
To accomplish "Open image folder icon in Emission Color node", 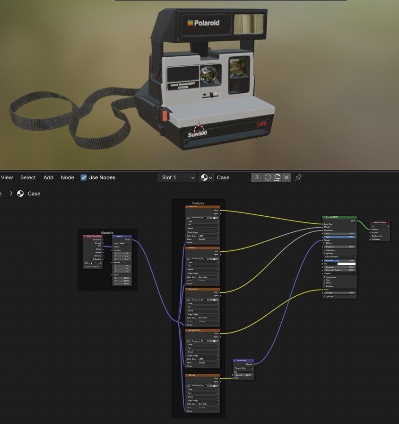I will click(214, 341).
